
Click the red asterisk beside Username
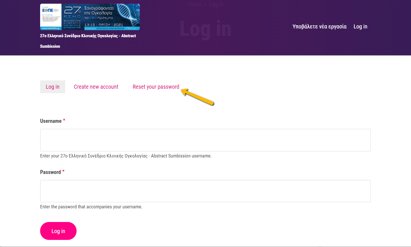pyautogui.click(x=64, y=120)
